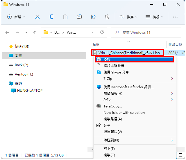186x160 pixels.
Task: Choose 還原舊版(V) from context menu
Action: point(135,132)
